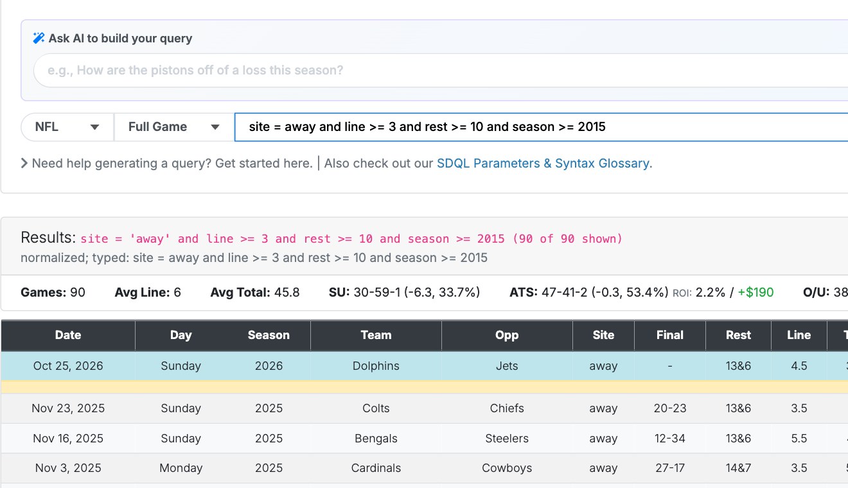Select the Steelers opponent cell
848x488 pixels.
coord(507,439)
